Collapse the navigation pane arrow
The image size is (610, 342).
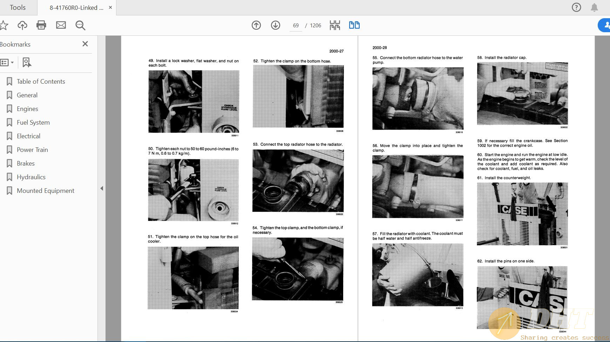(102, 188)
